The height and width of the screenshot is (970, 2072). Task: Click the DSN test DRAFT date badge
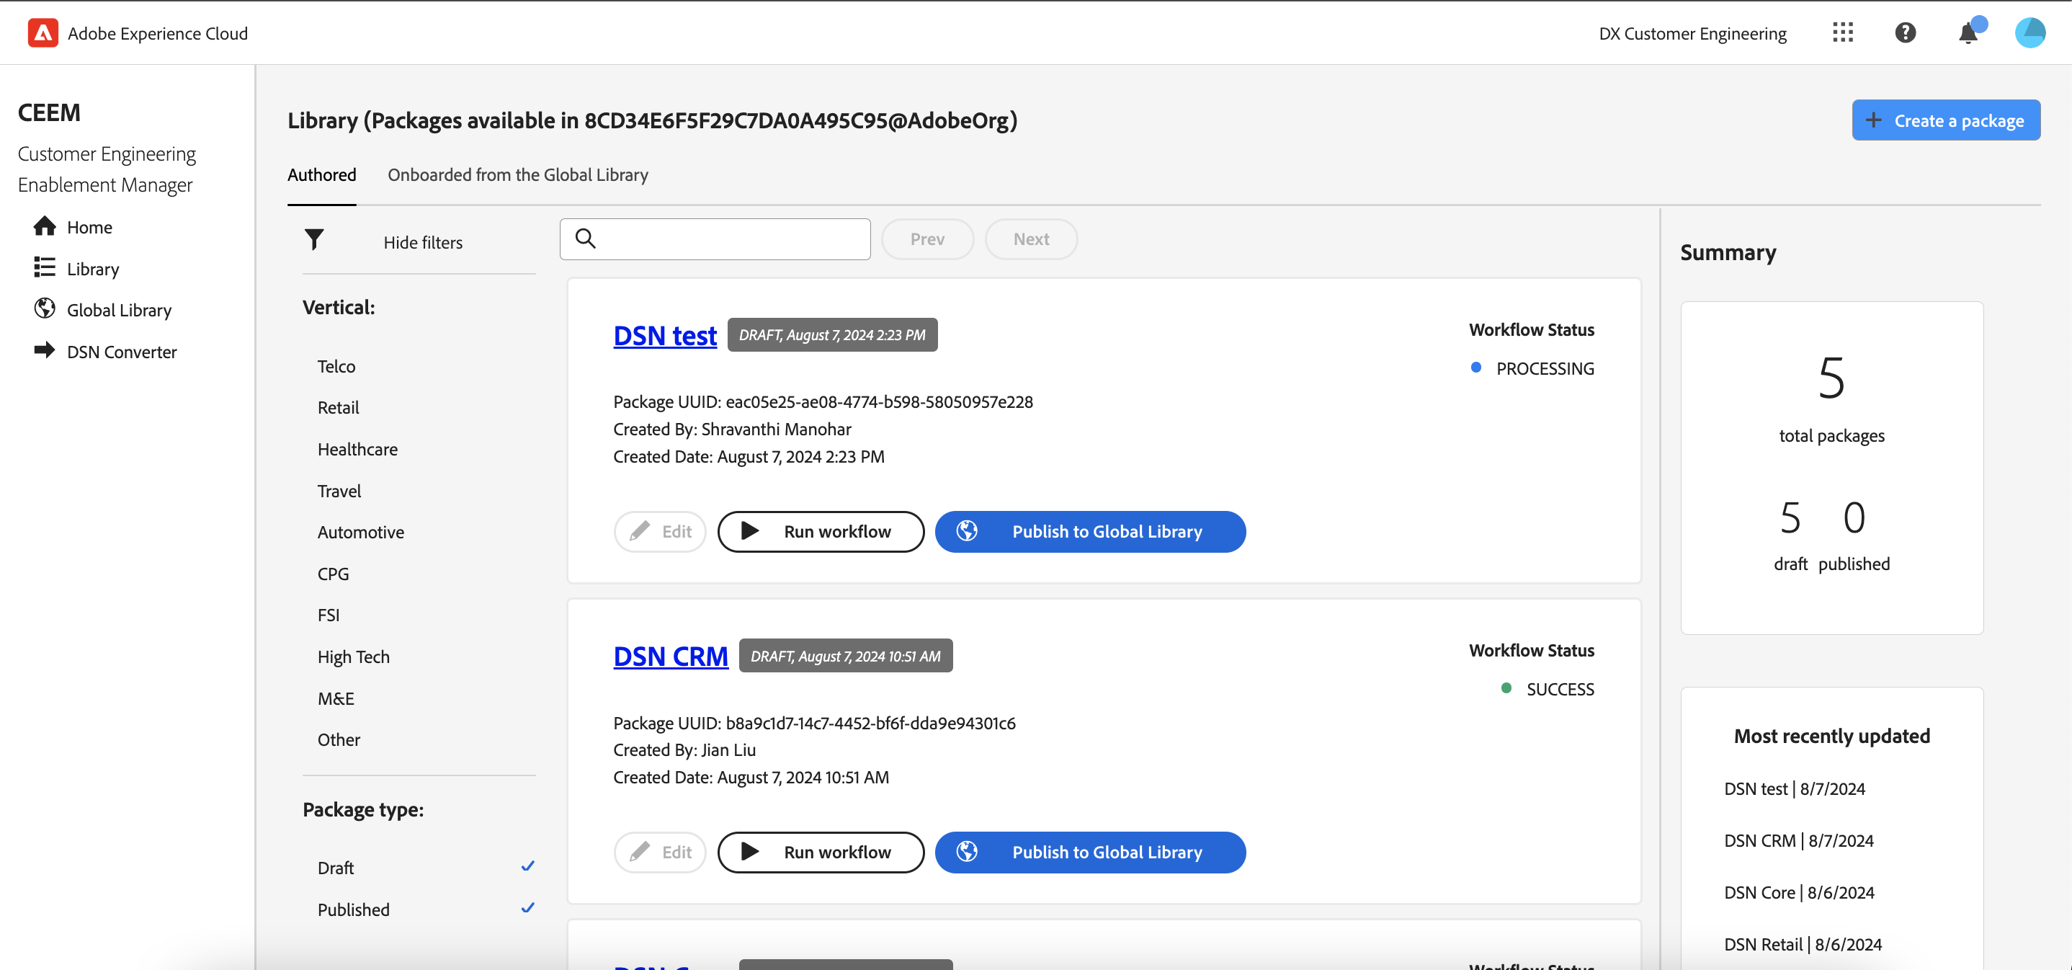tap(831, 334)
